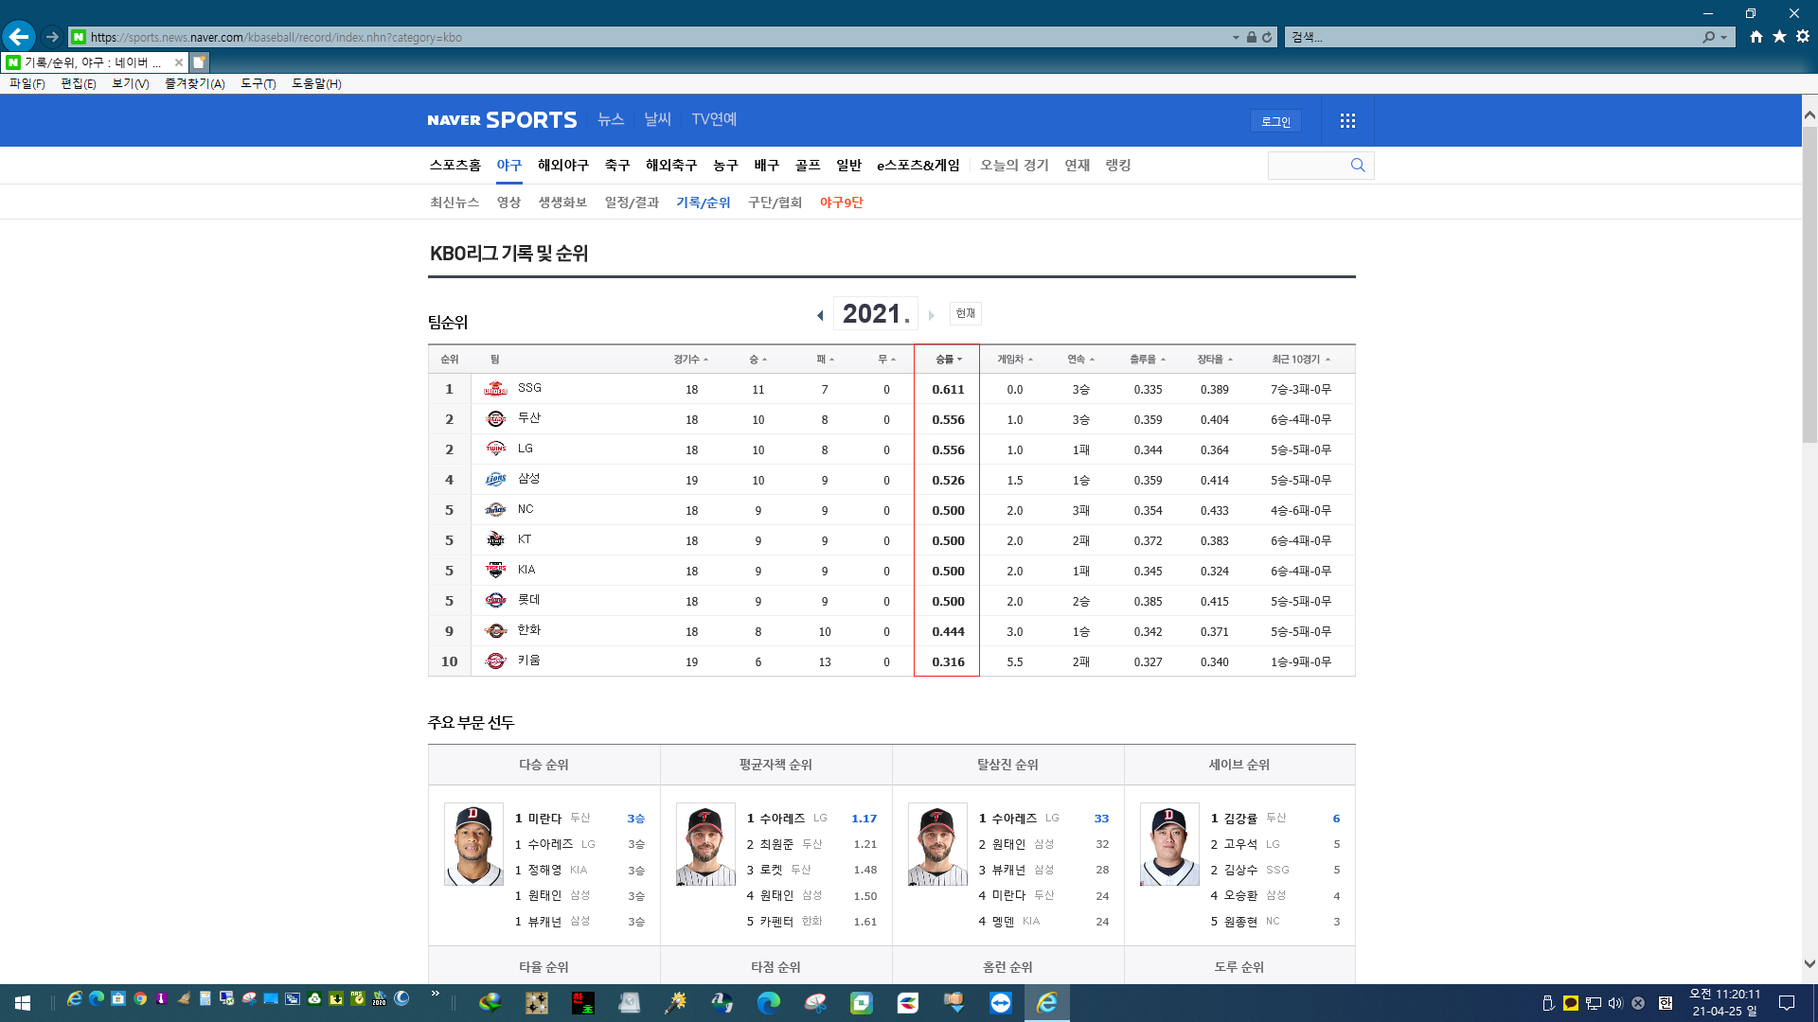Click the browser forward arrow button
The width and height of the screenshot is (1818, 1022).
[x=52, y=37]
